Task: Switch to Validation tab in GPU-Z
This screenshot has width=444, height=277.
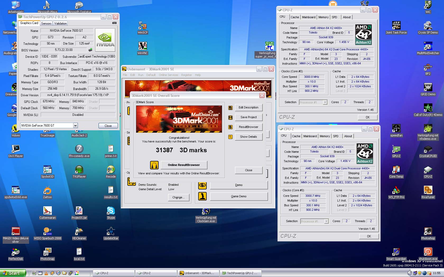Action: click(x=61, y=23)
